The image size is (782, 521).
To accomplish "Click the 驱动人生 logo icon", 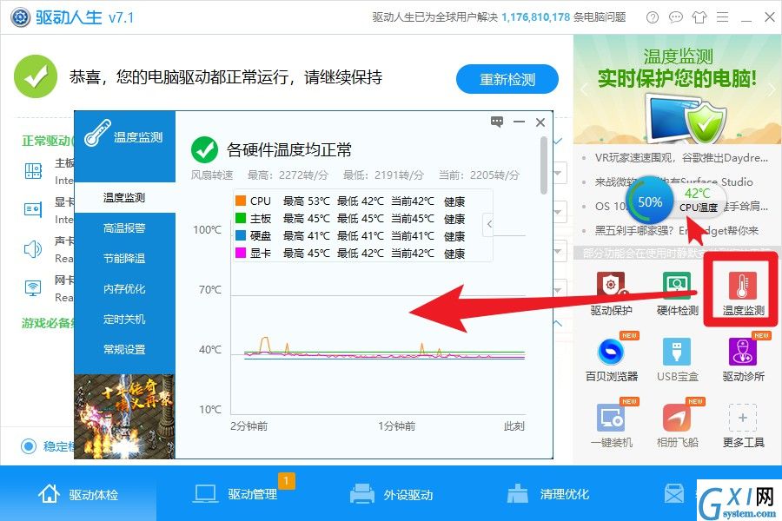I will click(x=21, y=17).
